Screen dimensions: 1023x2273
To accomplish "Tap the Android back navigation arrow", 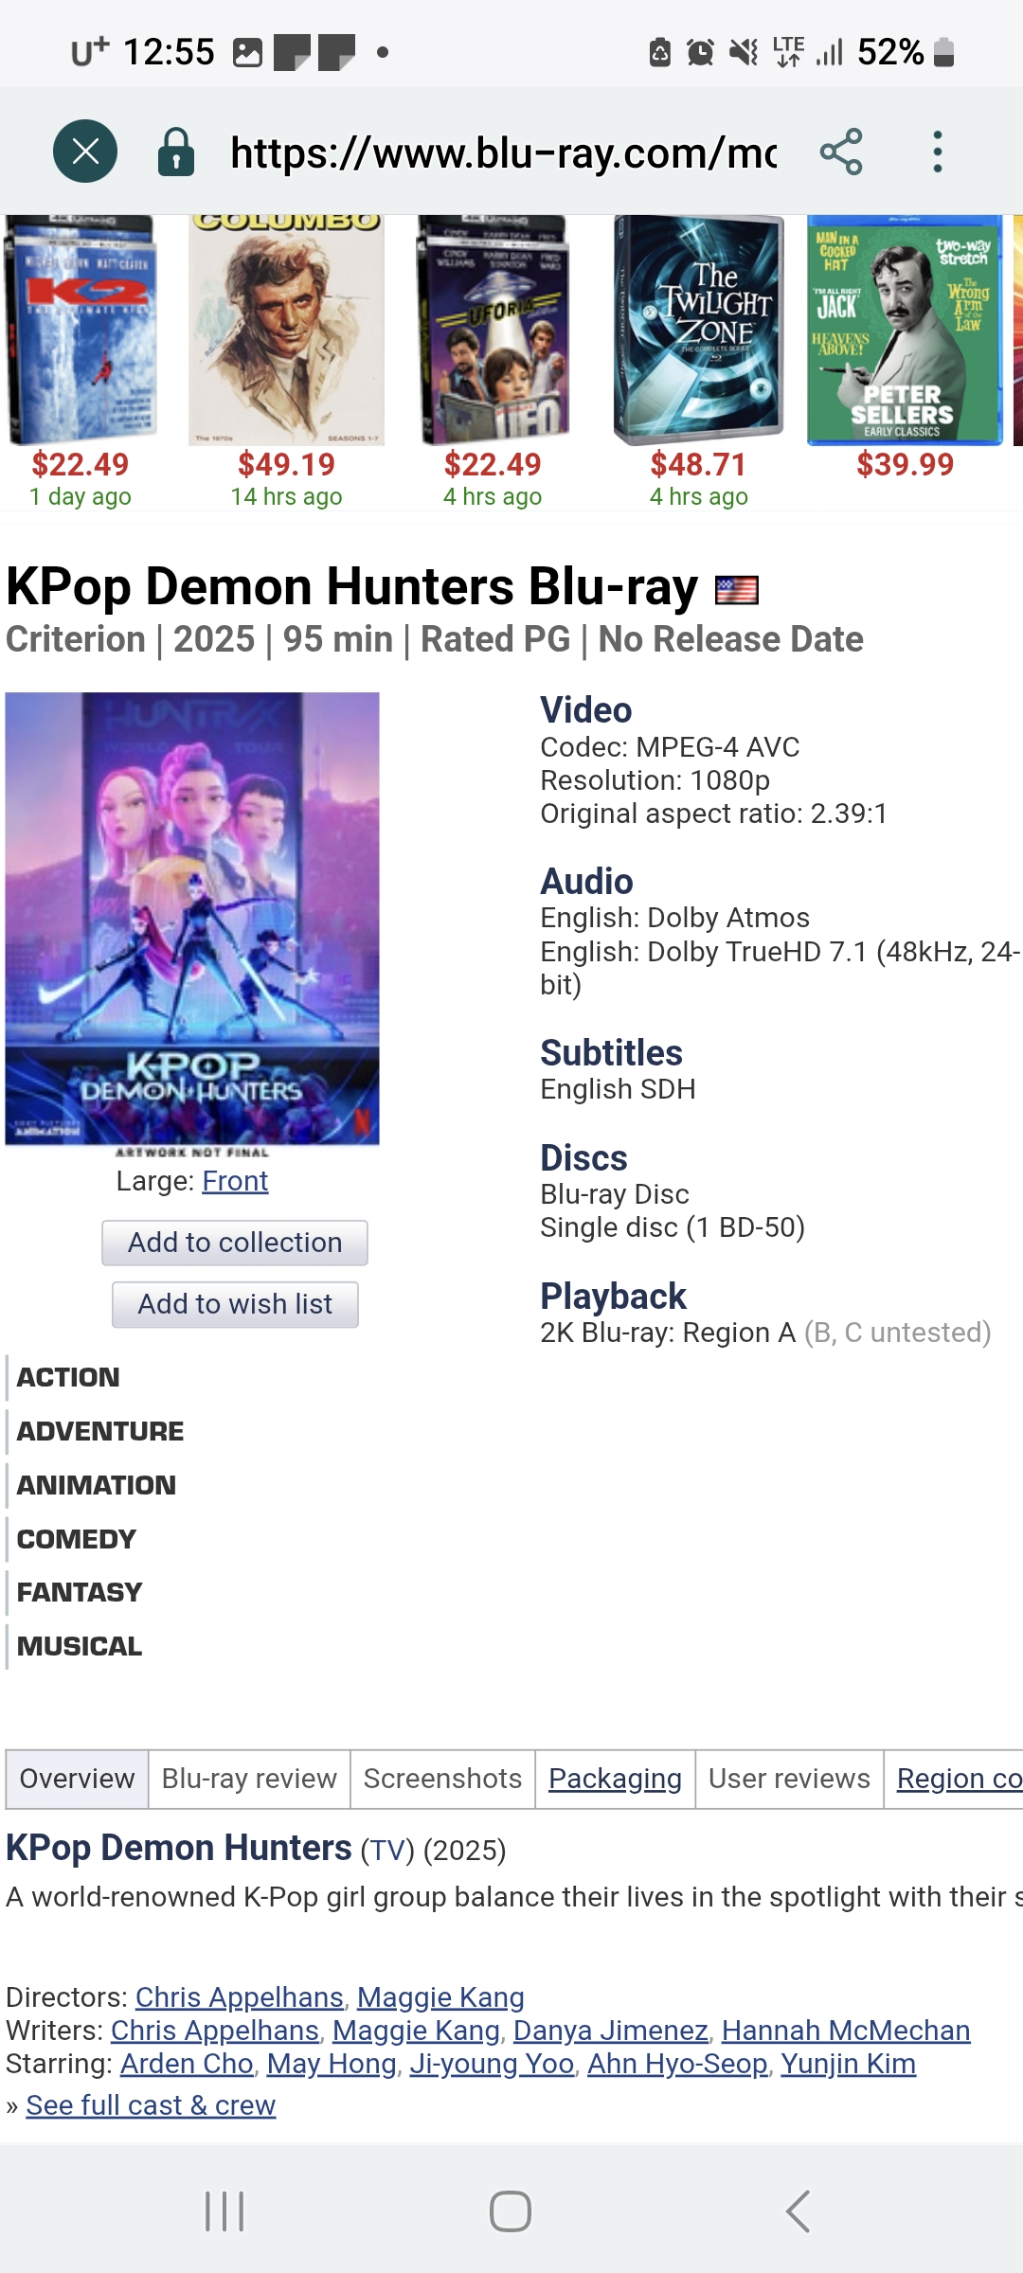I will click(798, 2211).
